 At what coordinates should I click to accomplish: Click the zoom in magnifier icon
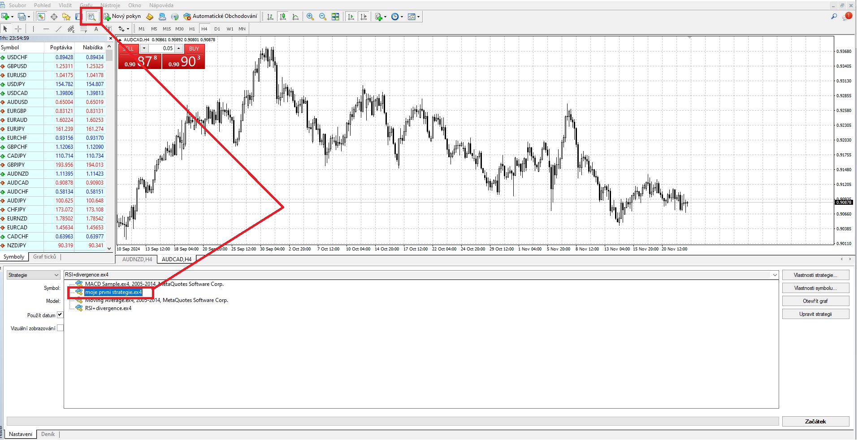click(x=310, y=17)
